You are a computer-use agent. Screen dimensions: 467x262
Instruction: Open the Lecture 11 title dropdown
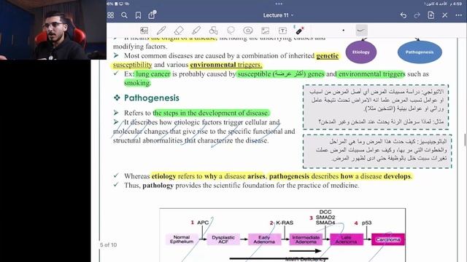coord(278,15)
